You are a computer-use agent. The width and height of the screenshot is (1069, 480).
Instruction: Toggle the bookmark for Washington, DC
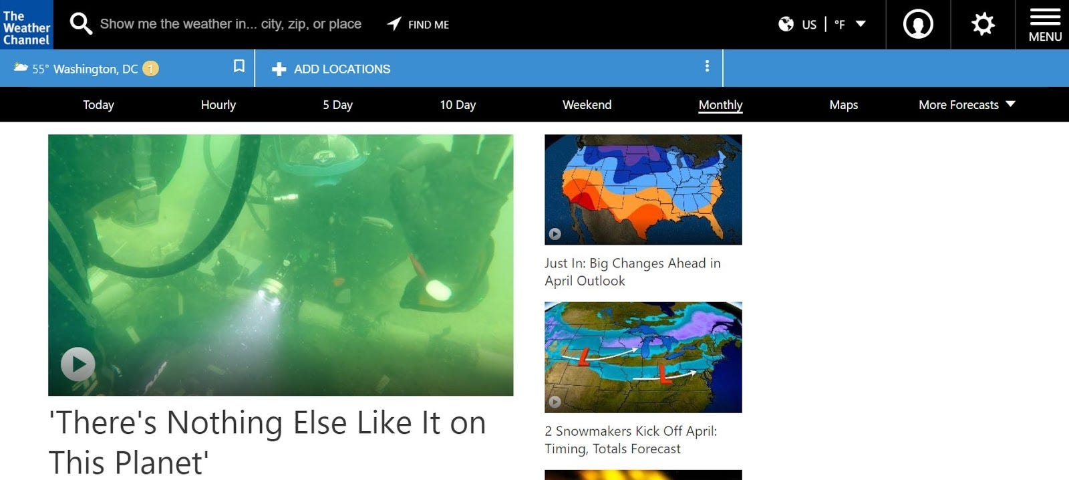(x=239, y=66)
